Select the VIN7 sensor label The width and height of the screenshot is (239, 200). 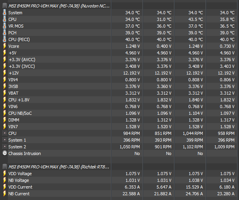click(13, 127)
